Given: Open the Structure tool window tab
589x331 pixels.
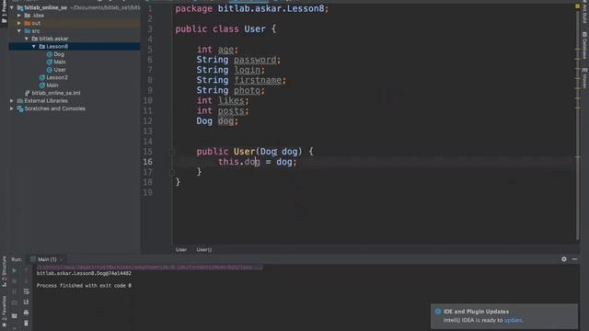Looking at the screenshot, I should coord(4,271).
